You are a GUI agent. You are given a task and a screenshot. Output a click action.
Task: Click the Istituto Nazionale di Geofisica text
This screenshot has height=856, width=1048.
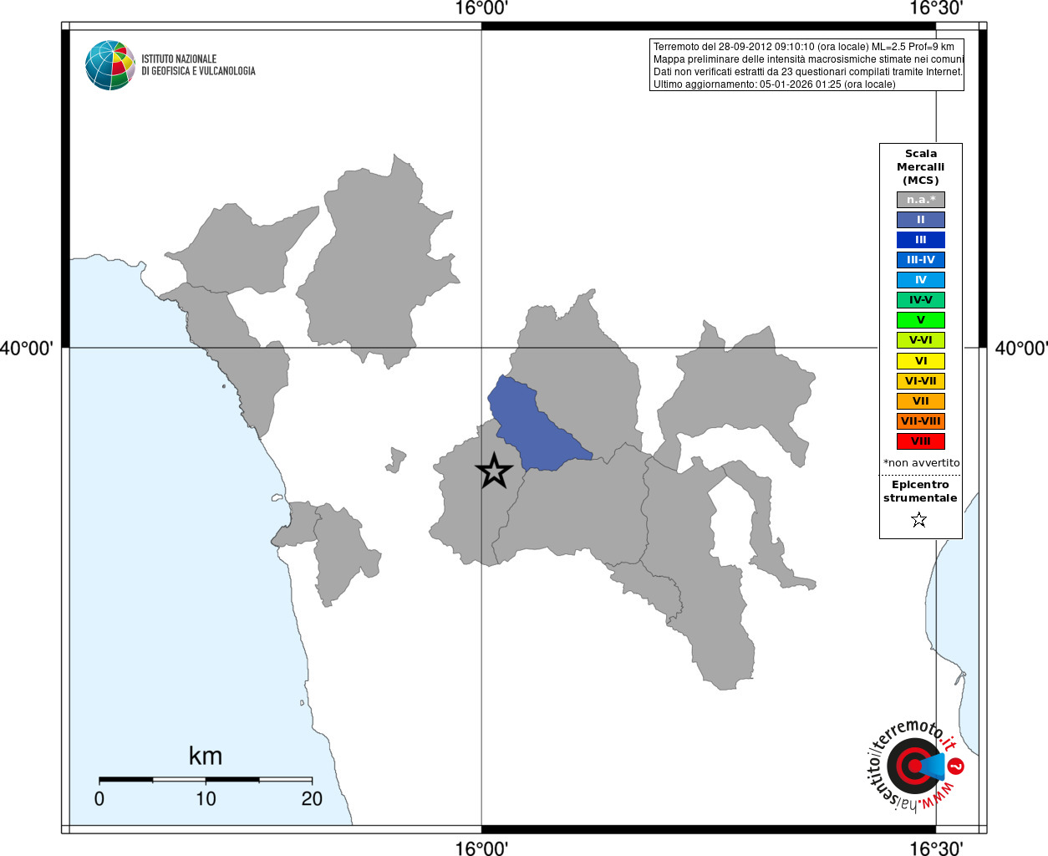pos(198,65)
